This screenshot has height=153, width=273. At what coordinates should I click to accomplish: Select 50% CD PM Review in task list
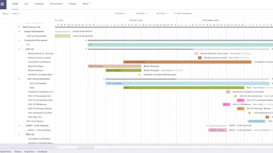click(37, 104)
